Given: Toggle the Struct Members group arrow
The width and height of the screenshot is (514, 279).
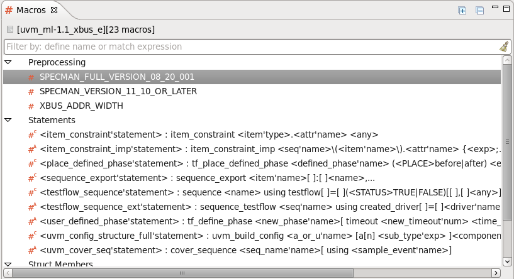Looking at the screenshot, I should 8,265.
